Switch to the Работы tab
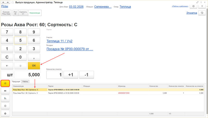 click(25, 82)
